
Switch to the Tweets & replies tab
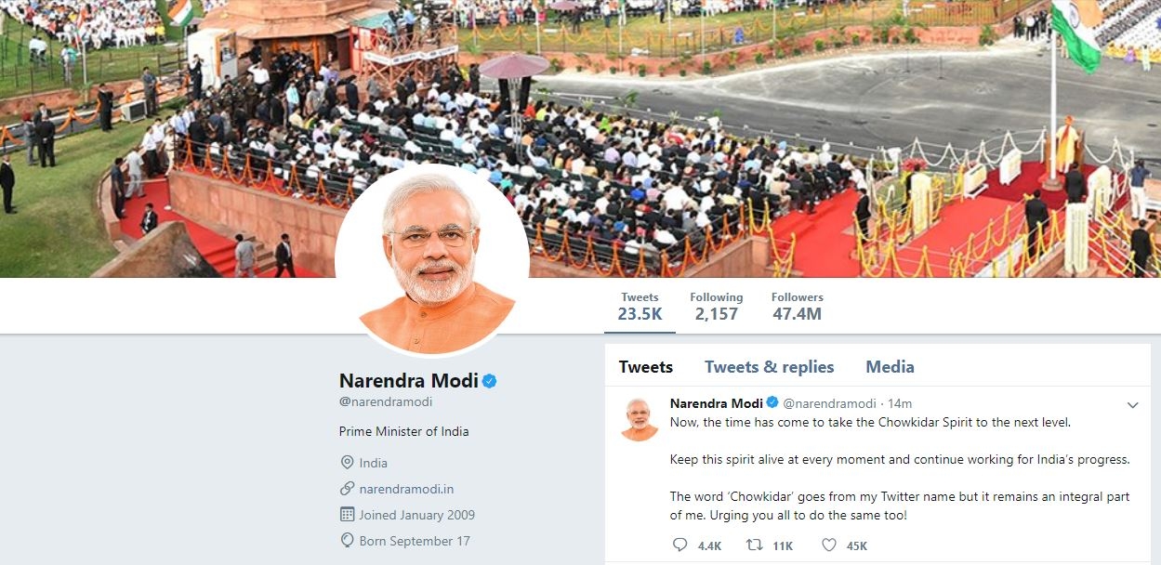point(769,367)
